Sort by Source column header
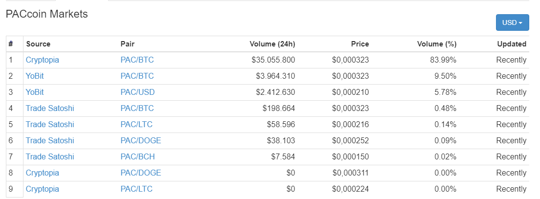540x199 pixels. [38, 44]
